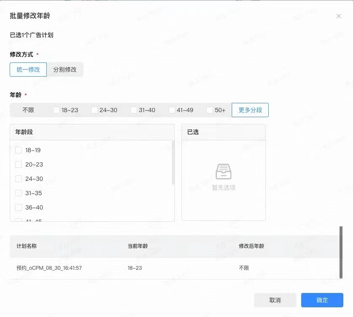The width and height of the screenshot is (353, 317).
Task: Select 36-40 in the 年龄段 list
Action: click(19, 207)
